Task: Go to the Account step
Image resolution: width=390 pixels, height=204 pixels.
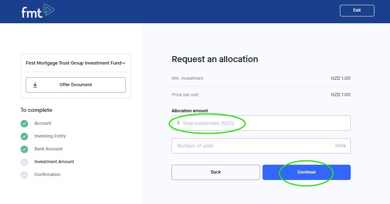Action: [43, 123]
